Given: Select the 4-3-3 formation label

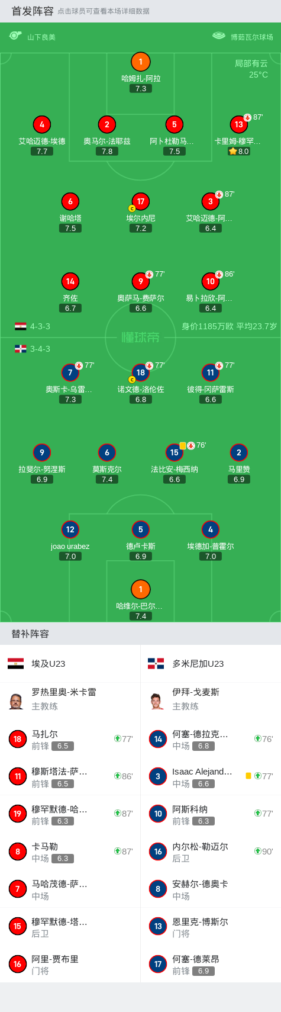Looking at the screenshot, I should [x=40, y=326].
